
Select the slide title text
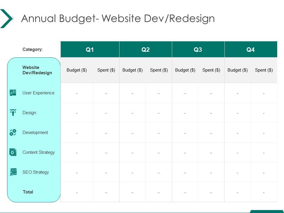pyautogui.click(x=118, y=19)
